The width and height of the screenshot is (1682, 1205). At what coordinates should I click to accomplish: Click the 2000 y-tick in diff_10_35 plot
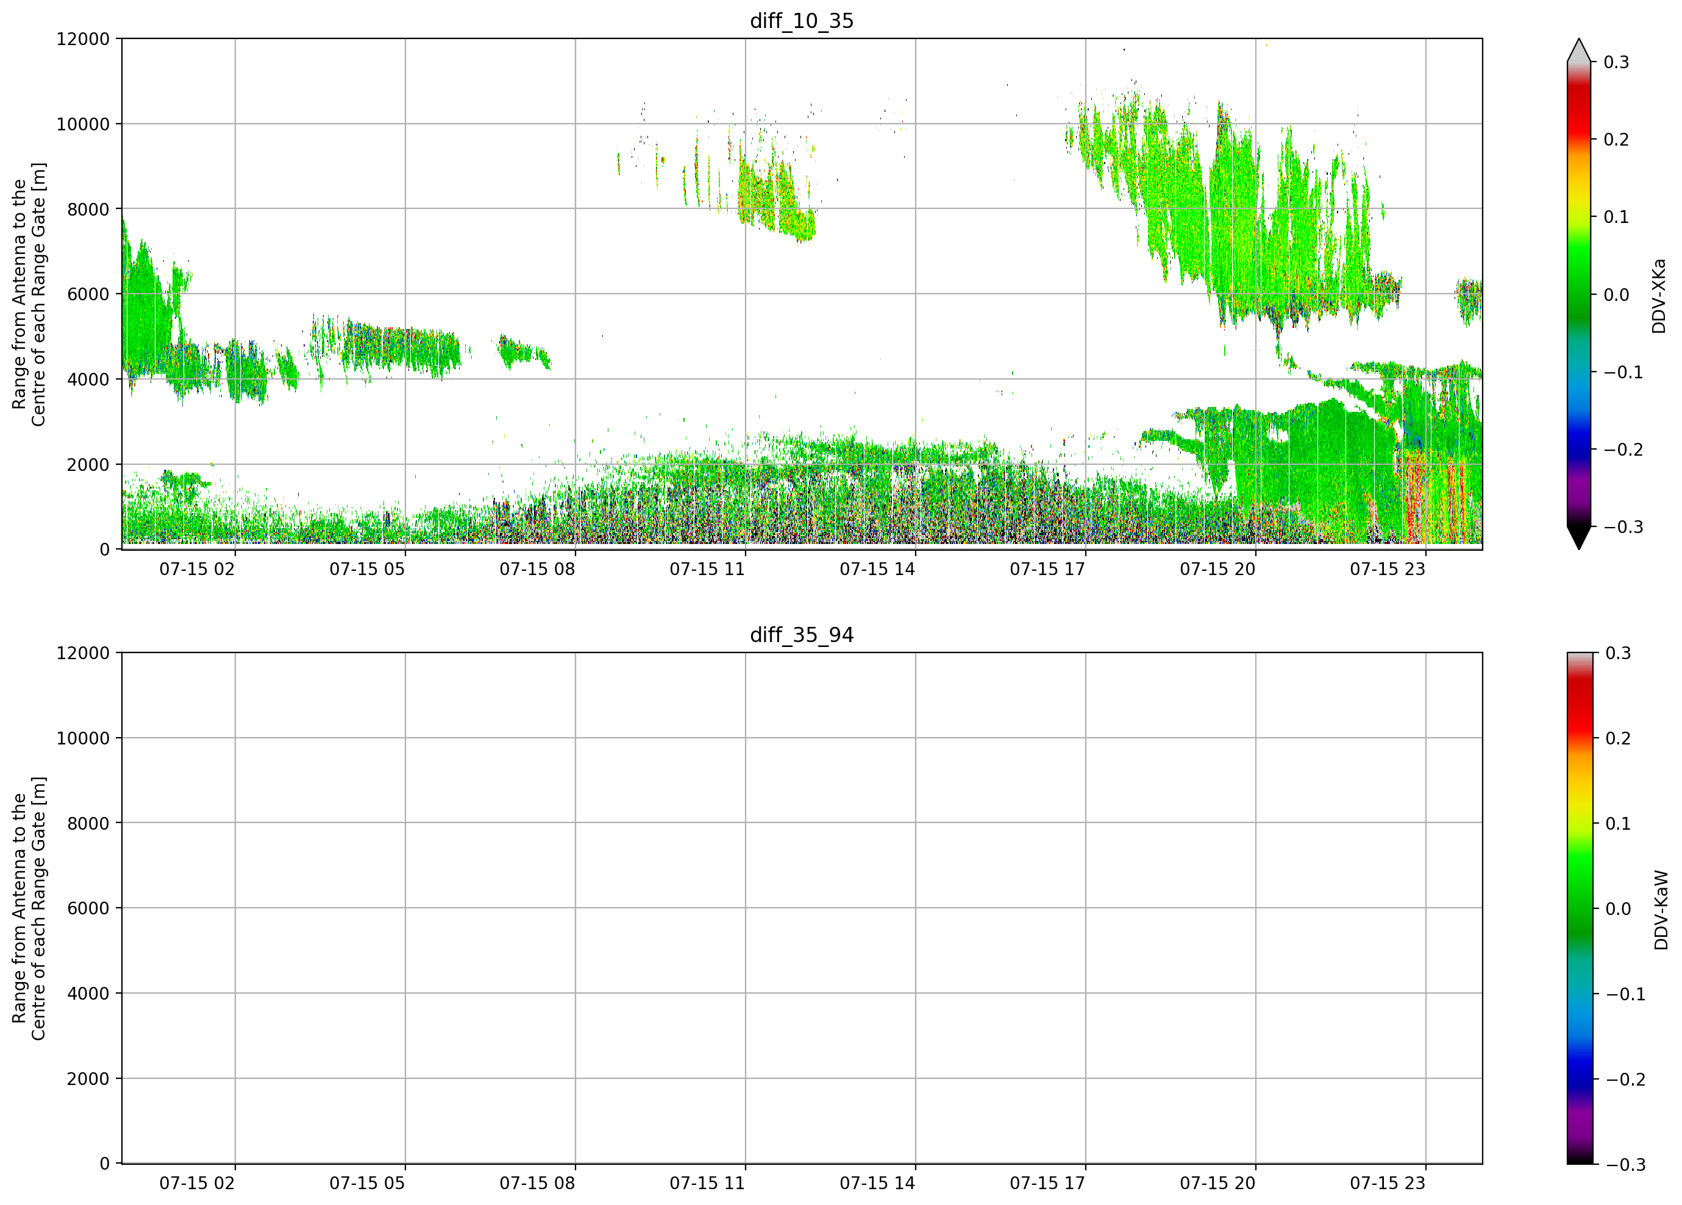tap(88, 465)
